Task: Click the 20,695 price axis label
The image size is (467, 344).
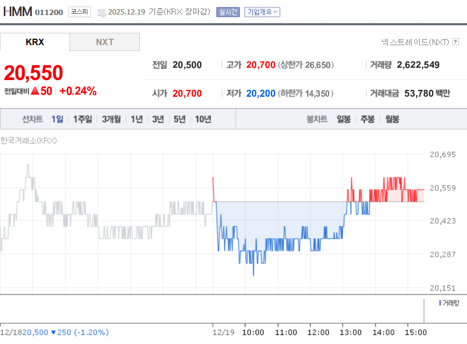Action: 443,154
